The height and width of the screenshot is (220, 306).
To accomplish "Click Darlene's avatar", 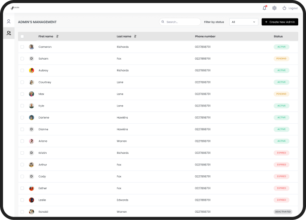I will coord(31,117).
